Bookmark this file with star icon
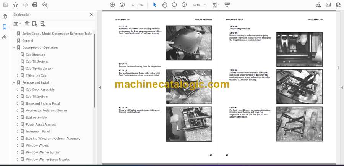 coord(15,5)
